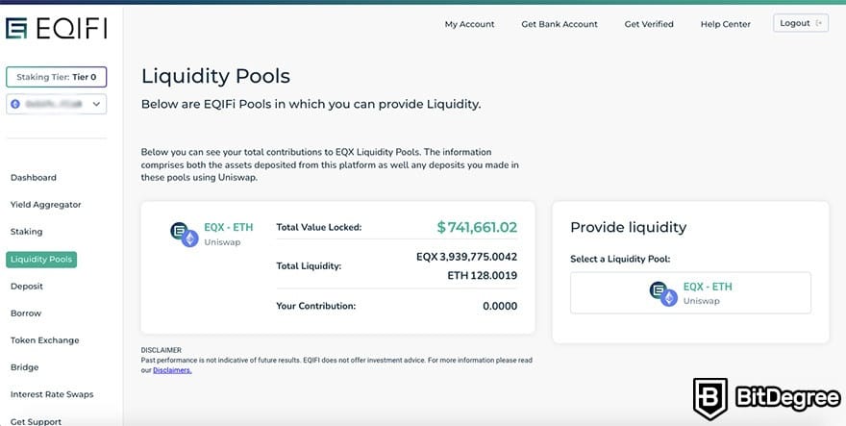Open Get Verified in the top navigation

click(649, 24)
